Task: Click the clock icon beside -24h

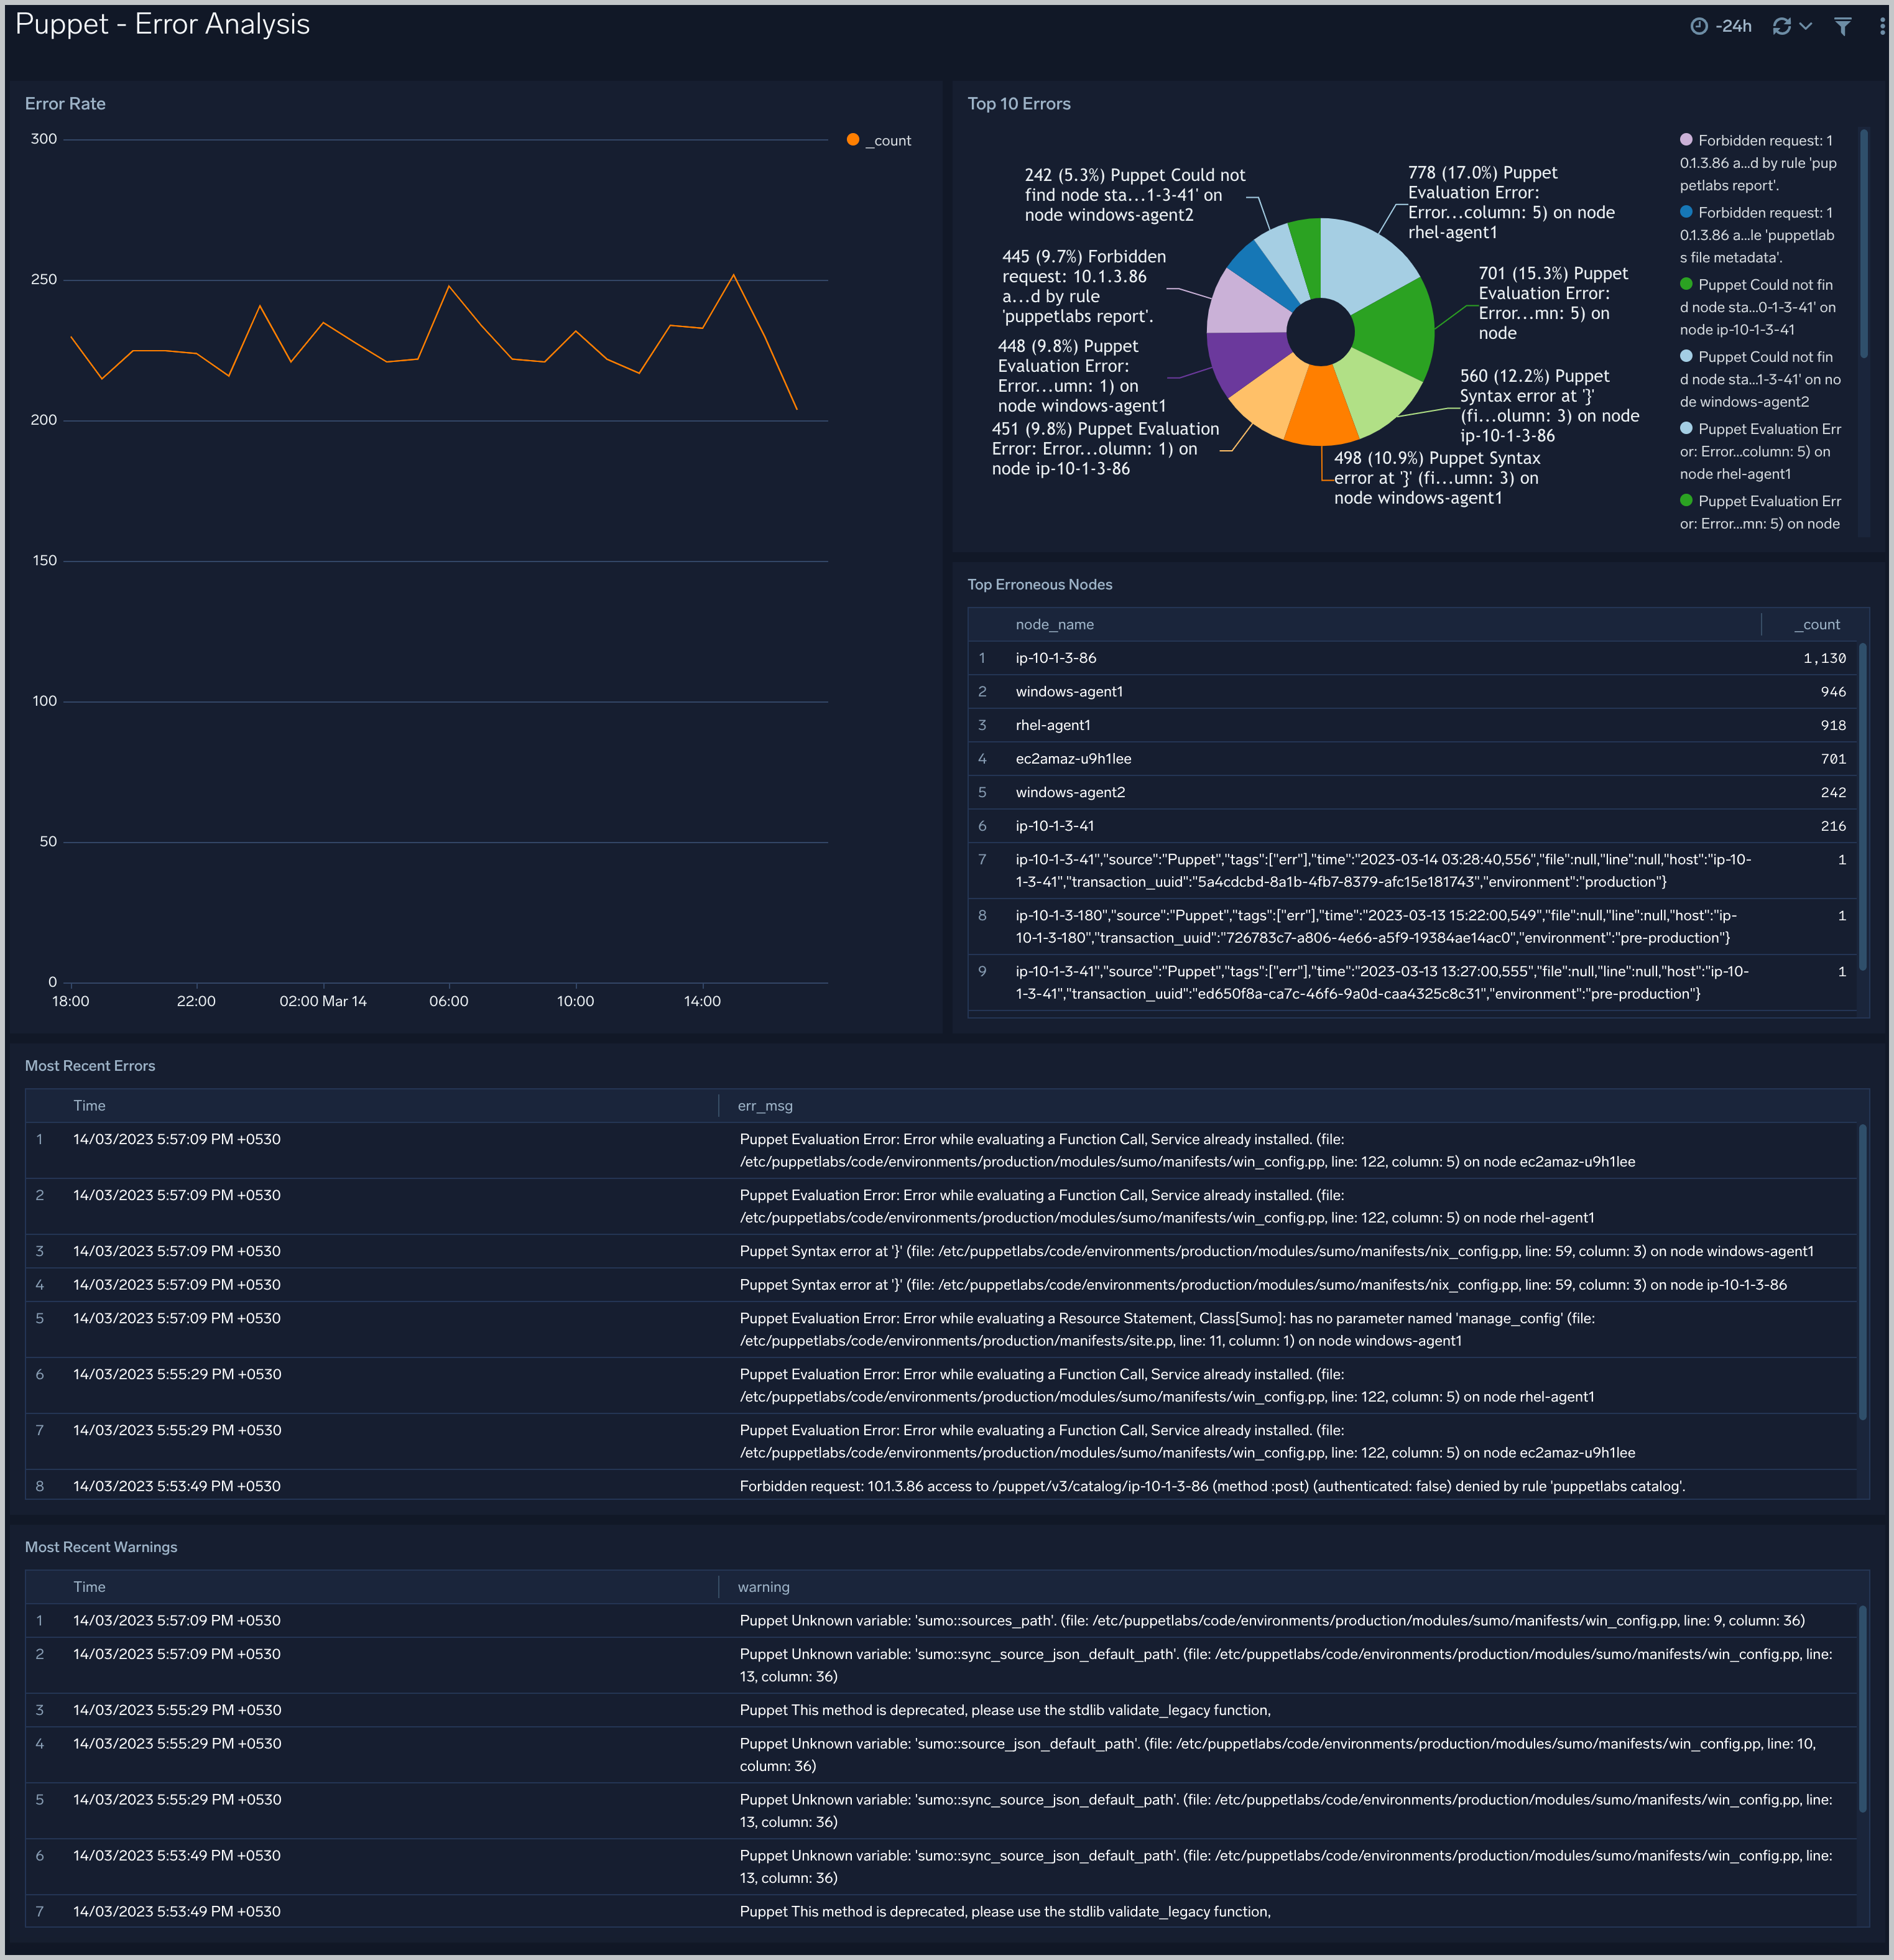Action: (x=1698, y=26)
